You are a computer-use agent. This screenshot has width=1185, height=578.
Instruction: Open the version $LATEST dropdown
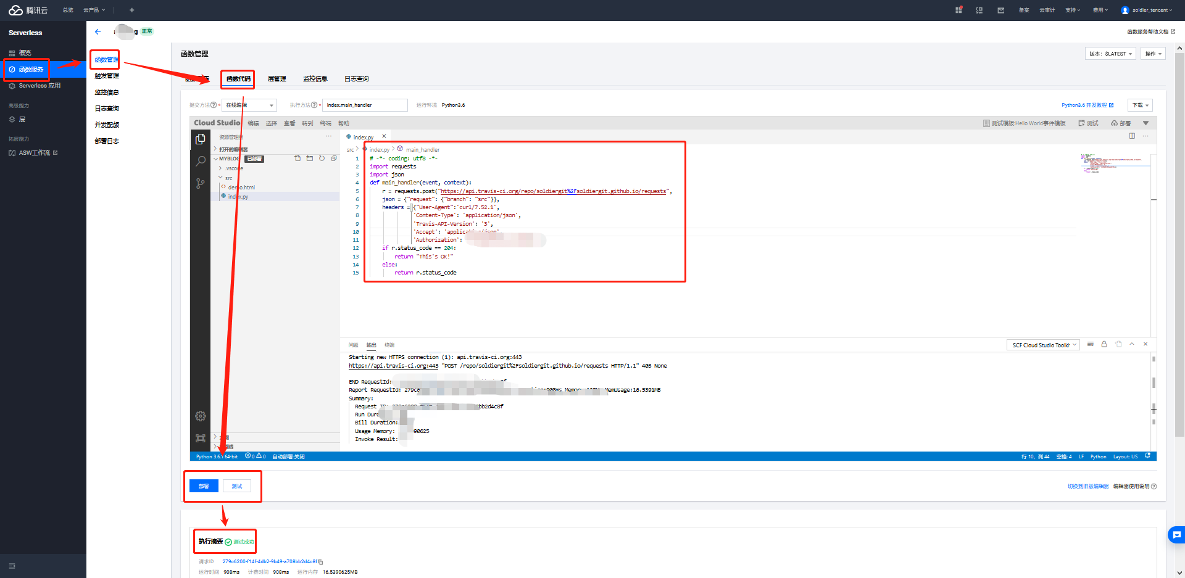pos(1110,54)
